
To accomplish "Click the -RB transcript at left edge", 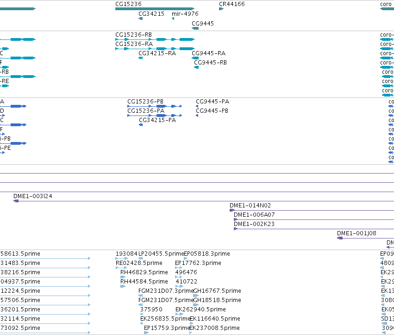I will 18,77.
